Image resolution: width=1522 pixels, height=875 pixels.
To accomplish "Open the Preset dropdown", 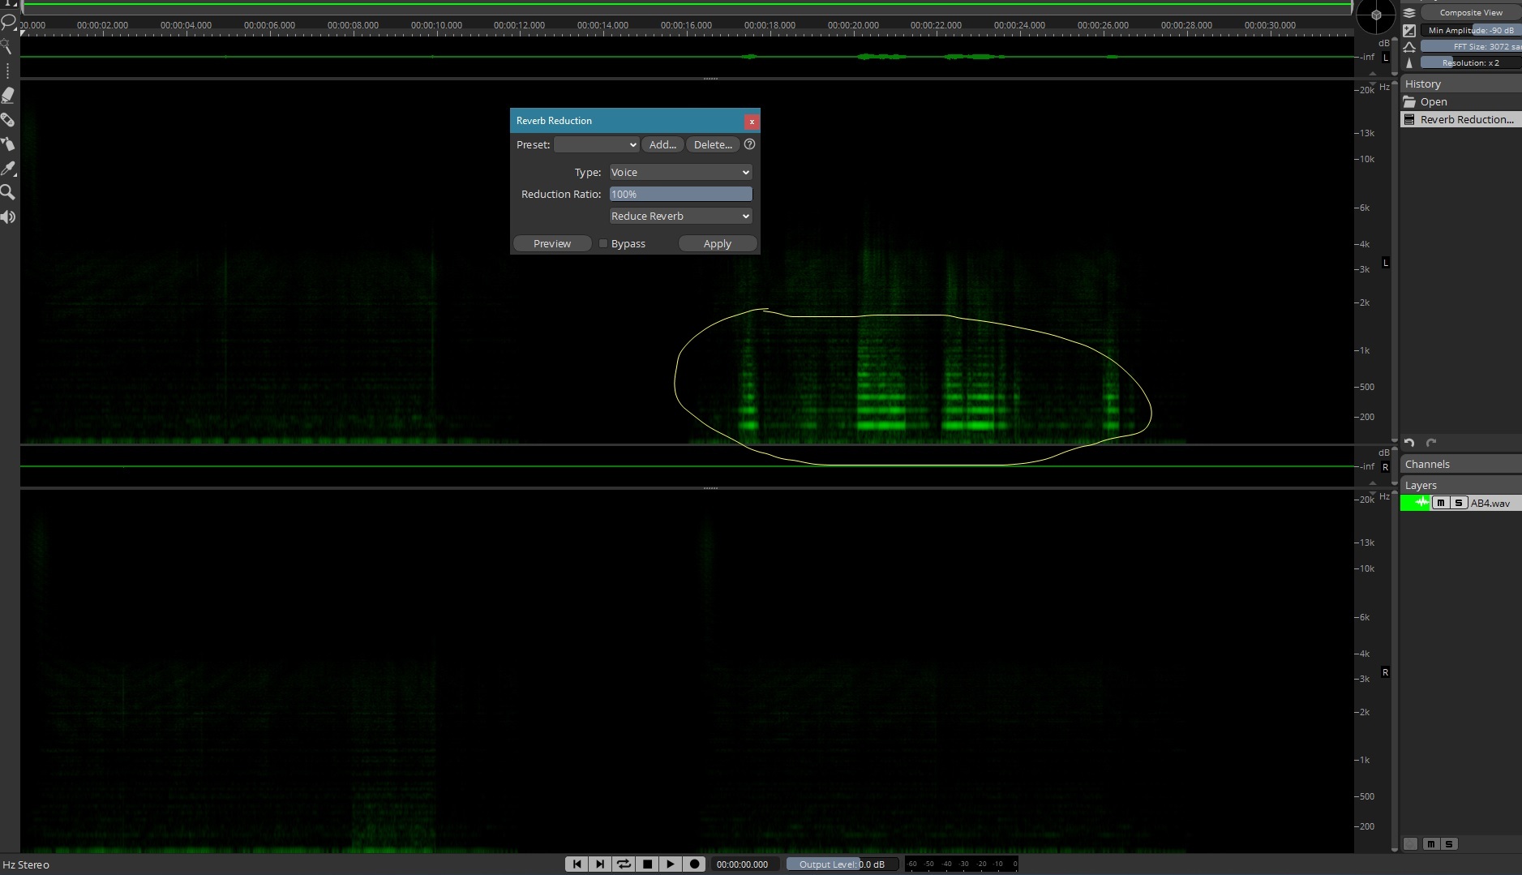I will point(597,144).
